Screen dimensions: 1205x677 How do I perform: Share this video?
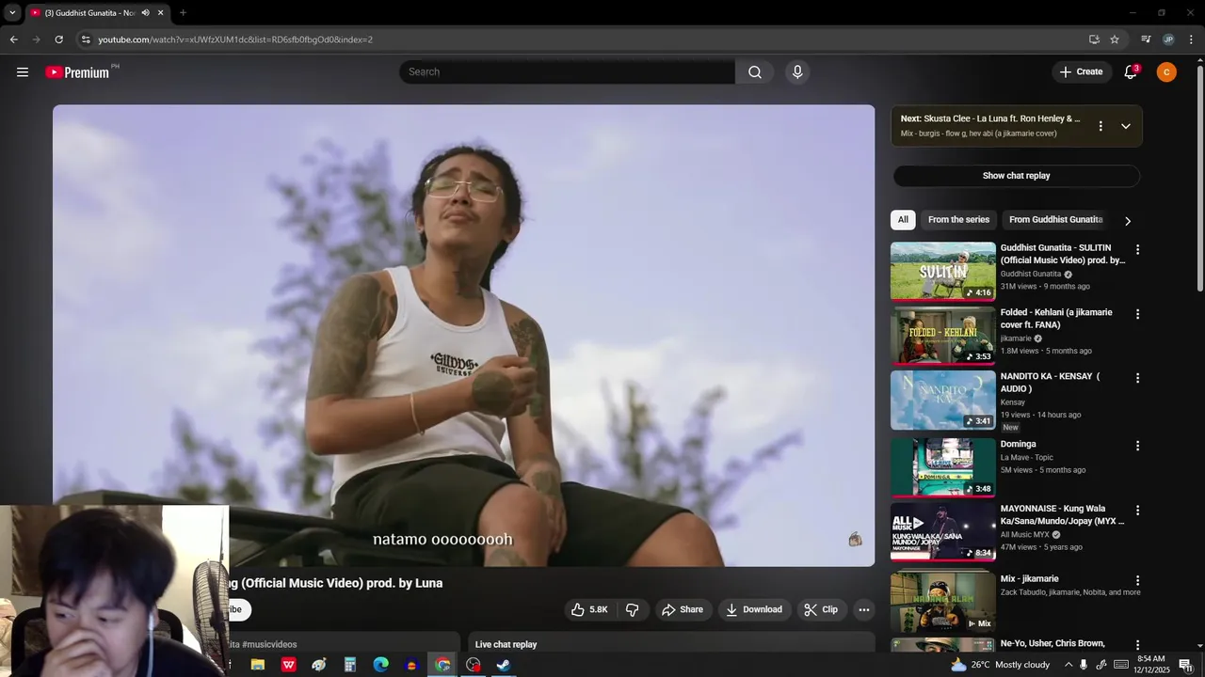(682, 610)
